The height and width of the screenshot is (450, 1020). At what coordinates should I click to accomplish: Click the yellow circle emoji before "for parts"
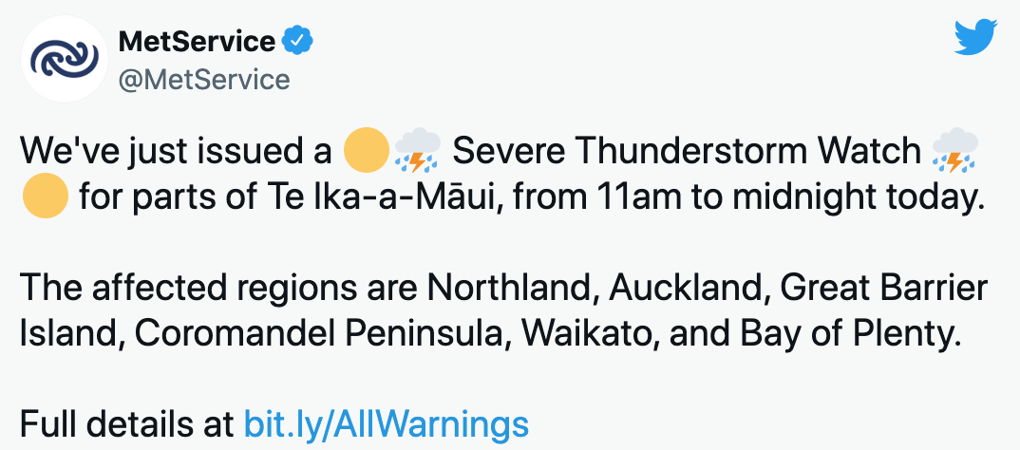point(46,196)
